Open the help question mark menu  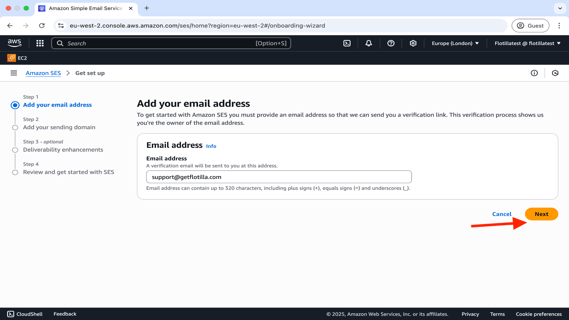coord(391,43)
